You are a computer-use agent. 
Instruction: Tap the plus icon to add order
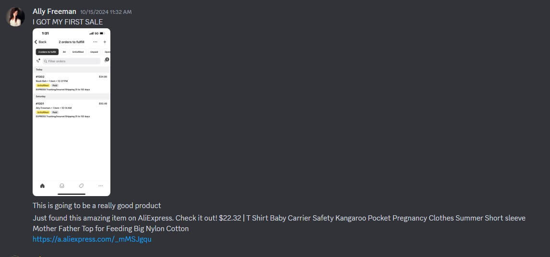(x=105, y=42)
